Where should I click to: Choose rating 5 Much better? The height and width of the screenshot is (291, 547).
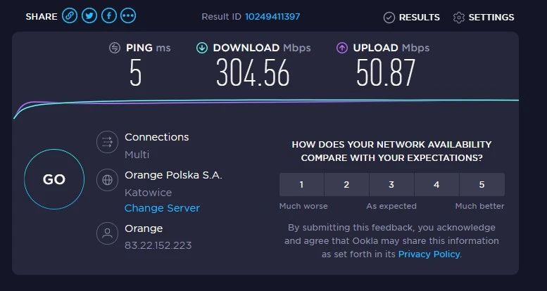point(482,184)
